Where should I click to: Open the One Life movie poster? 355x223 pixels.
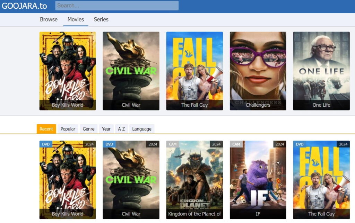coord(321,71)
